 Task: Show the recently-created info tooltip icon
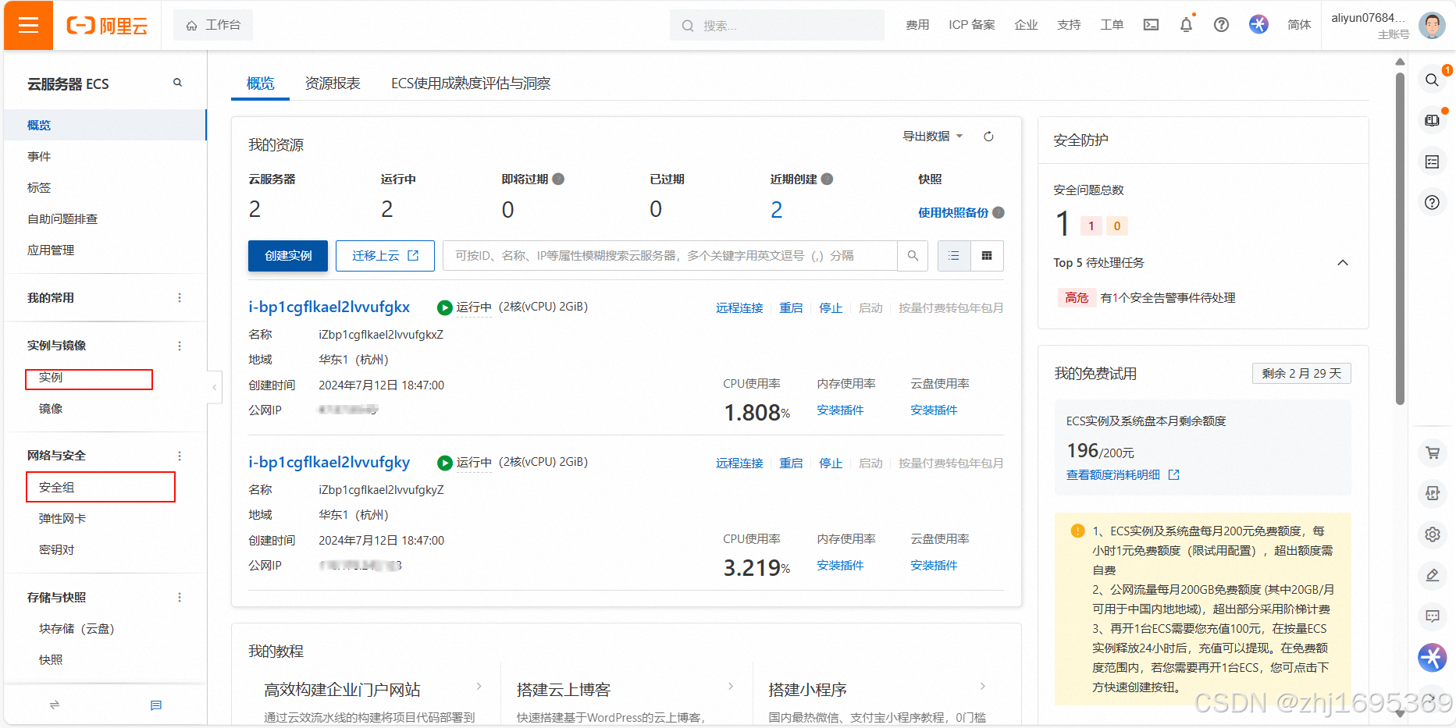827,179
